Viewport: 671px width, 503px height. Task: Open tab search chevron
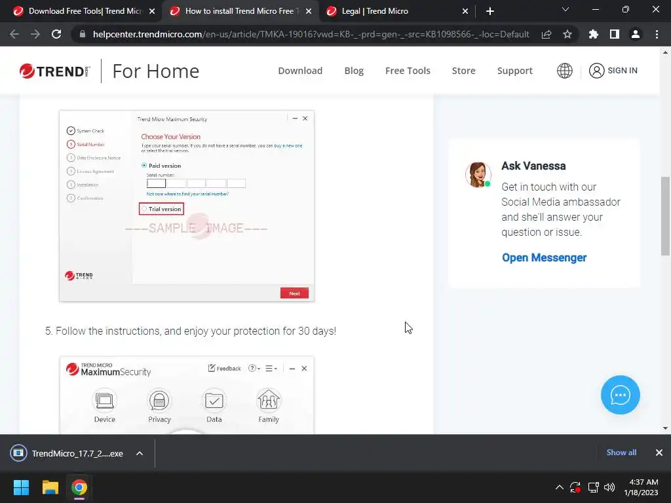[566, 9]
